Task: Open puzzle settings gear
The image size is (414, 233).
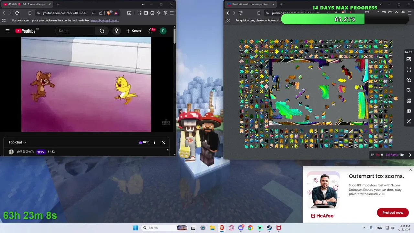Action: (x=409, y=111)
